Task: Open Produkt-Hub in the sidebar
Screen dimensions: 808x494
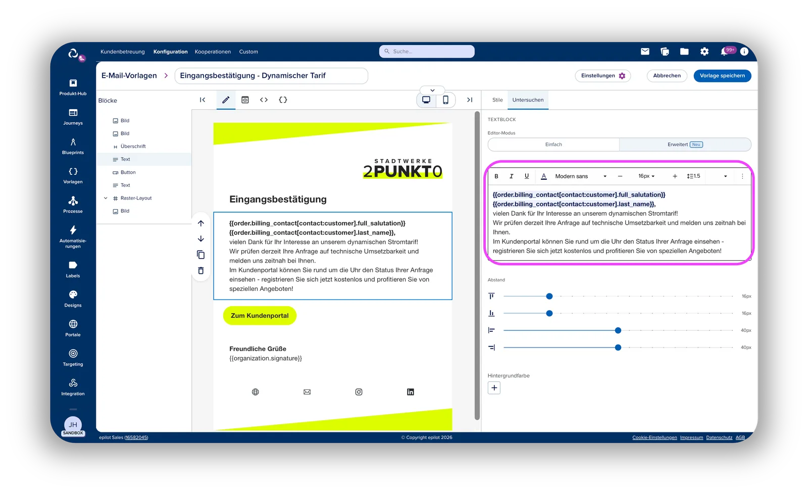Action: (73, 87)
